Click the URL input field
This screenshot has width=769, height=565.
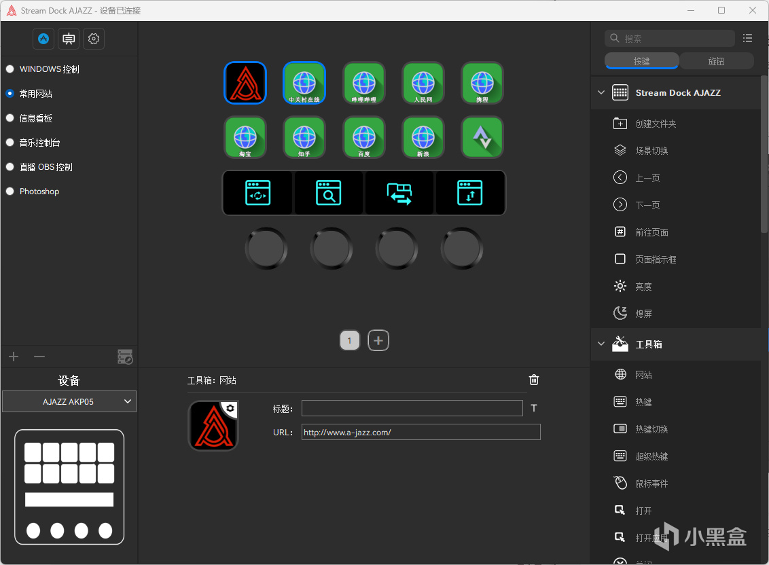click(421, 432)
